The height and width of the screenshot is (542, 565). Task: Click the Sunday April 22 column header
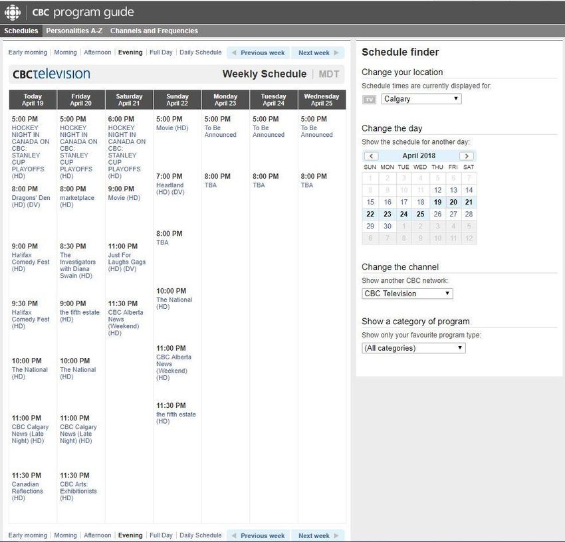coord(177,100)
